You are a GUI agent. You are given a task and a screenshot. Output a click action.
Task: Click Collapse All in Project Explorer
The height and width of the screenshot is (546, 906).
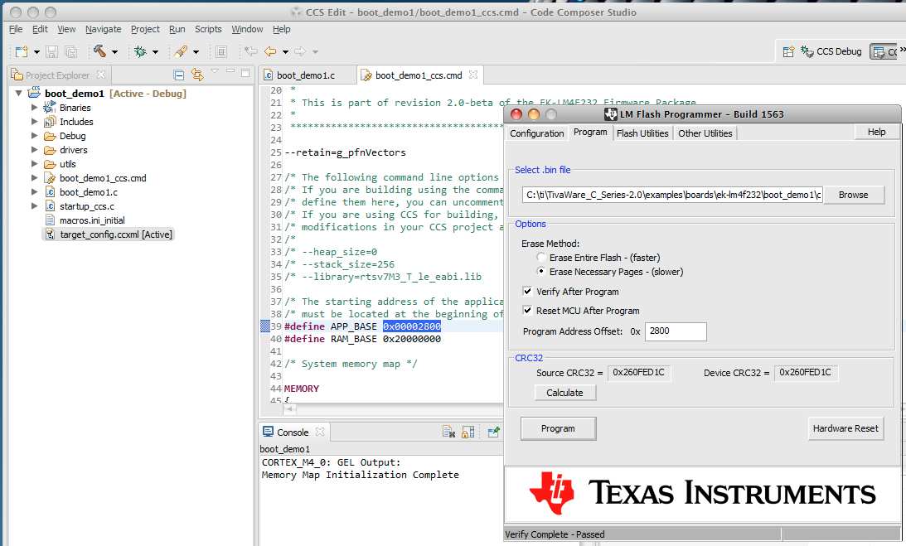pyautogui.click(x=179, y=75)
